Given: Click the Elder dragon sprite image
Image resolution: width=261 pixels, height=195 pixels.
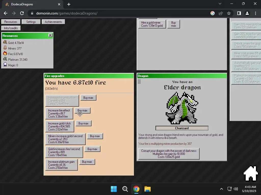Looking at the screenshot, I should (182, 108).
